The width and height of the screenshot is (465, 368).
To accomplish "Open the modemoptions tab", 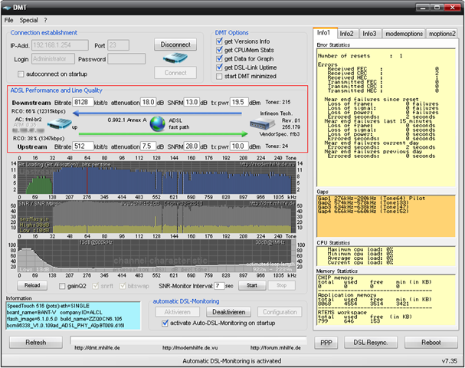I will [x=404, y=34].
